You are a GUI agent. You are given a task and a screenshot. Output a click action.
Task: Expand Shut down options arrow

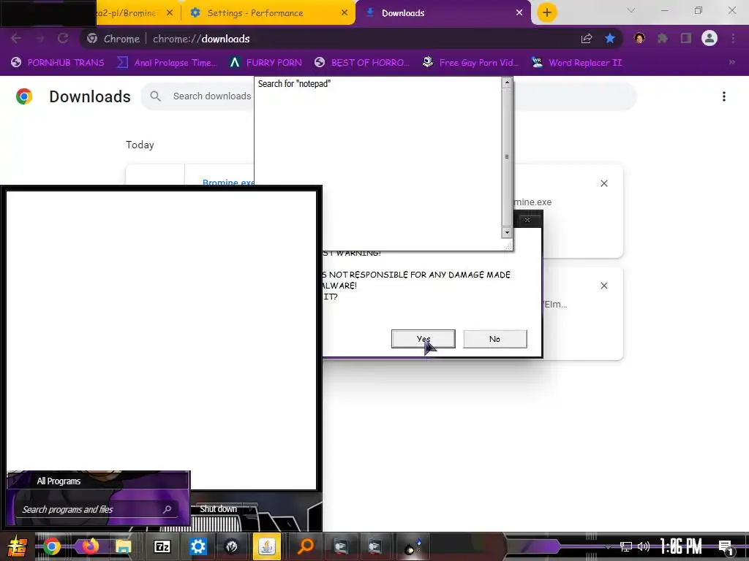[x=252, y=509]
